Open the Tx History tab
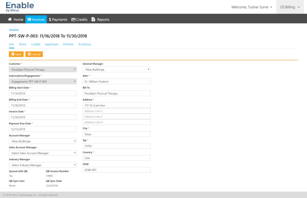Image resolution: width=307 pixels, height=198 pixels. [x=85, y=44]
